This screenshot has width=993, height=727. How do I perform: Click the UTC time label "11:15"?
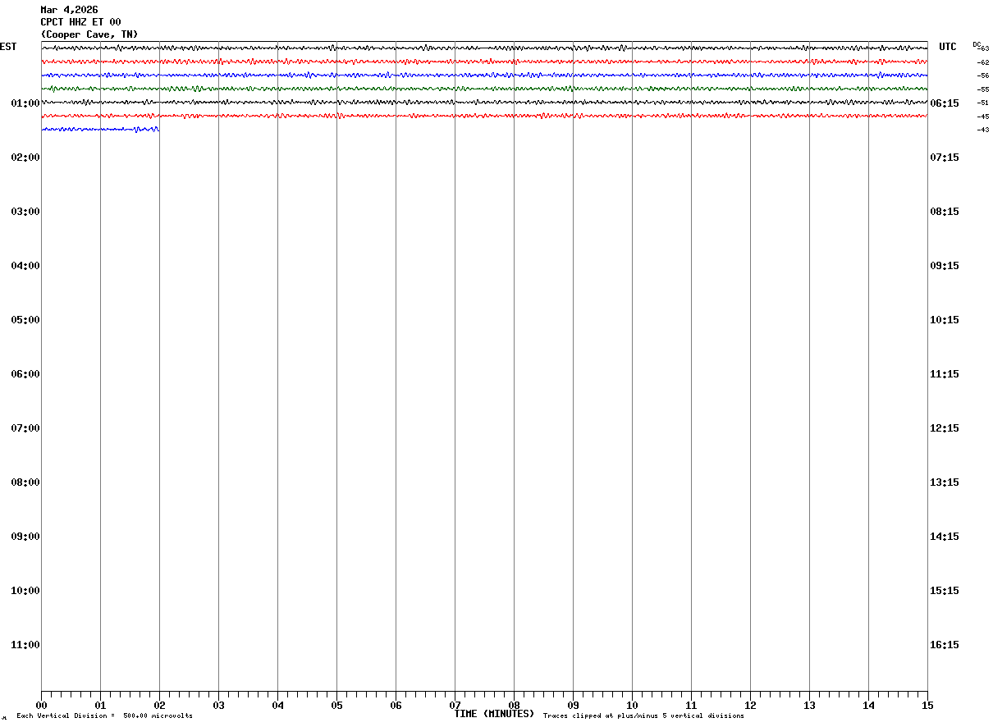[945, 374]
